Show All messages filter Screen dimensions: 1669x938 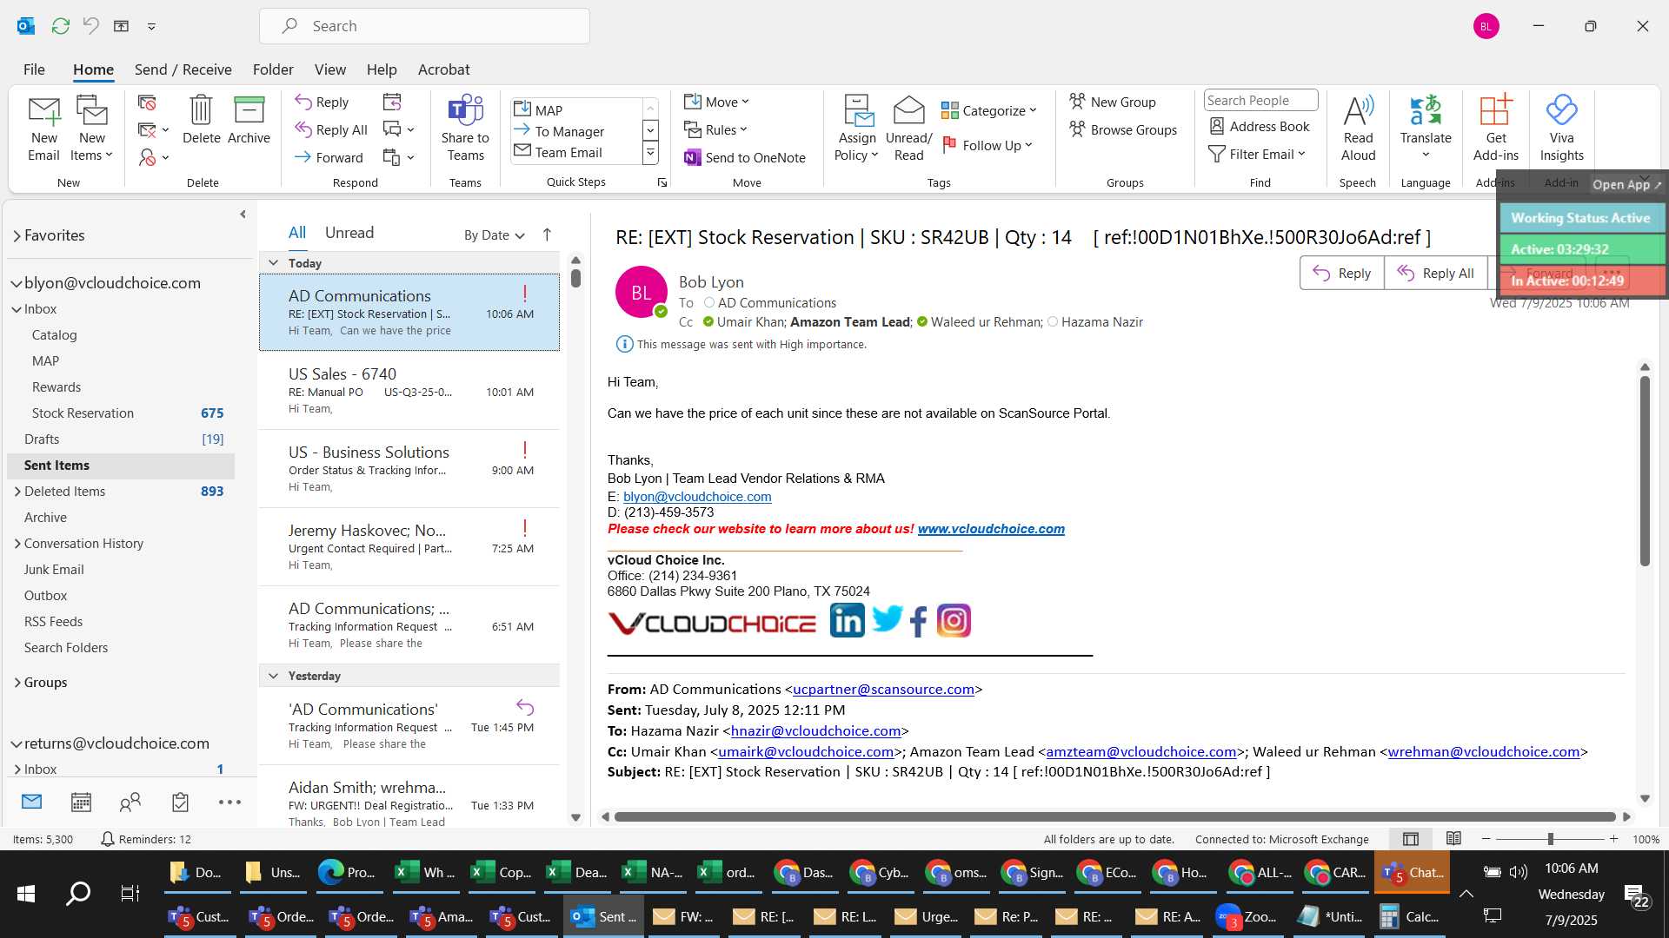297,233
